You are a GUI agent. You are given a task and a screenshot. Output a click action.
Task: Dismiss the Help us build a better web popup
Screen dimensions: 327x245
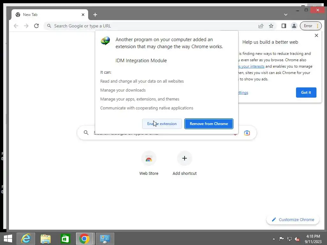[x=316, y=35]
